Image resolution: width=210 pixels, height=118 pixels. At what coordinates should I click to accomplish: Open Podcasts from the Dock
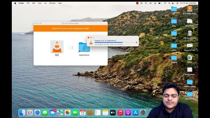coord(128,113)
